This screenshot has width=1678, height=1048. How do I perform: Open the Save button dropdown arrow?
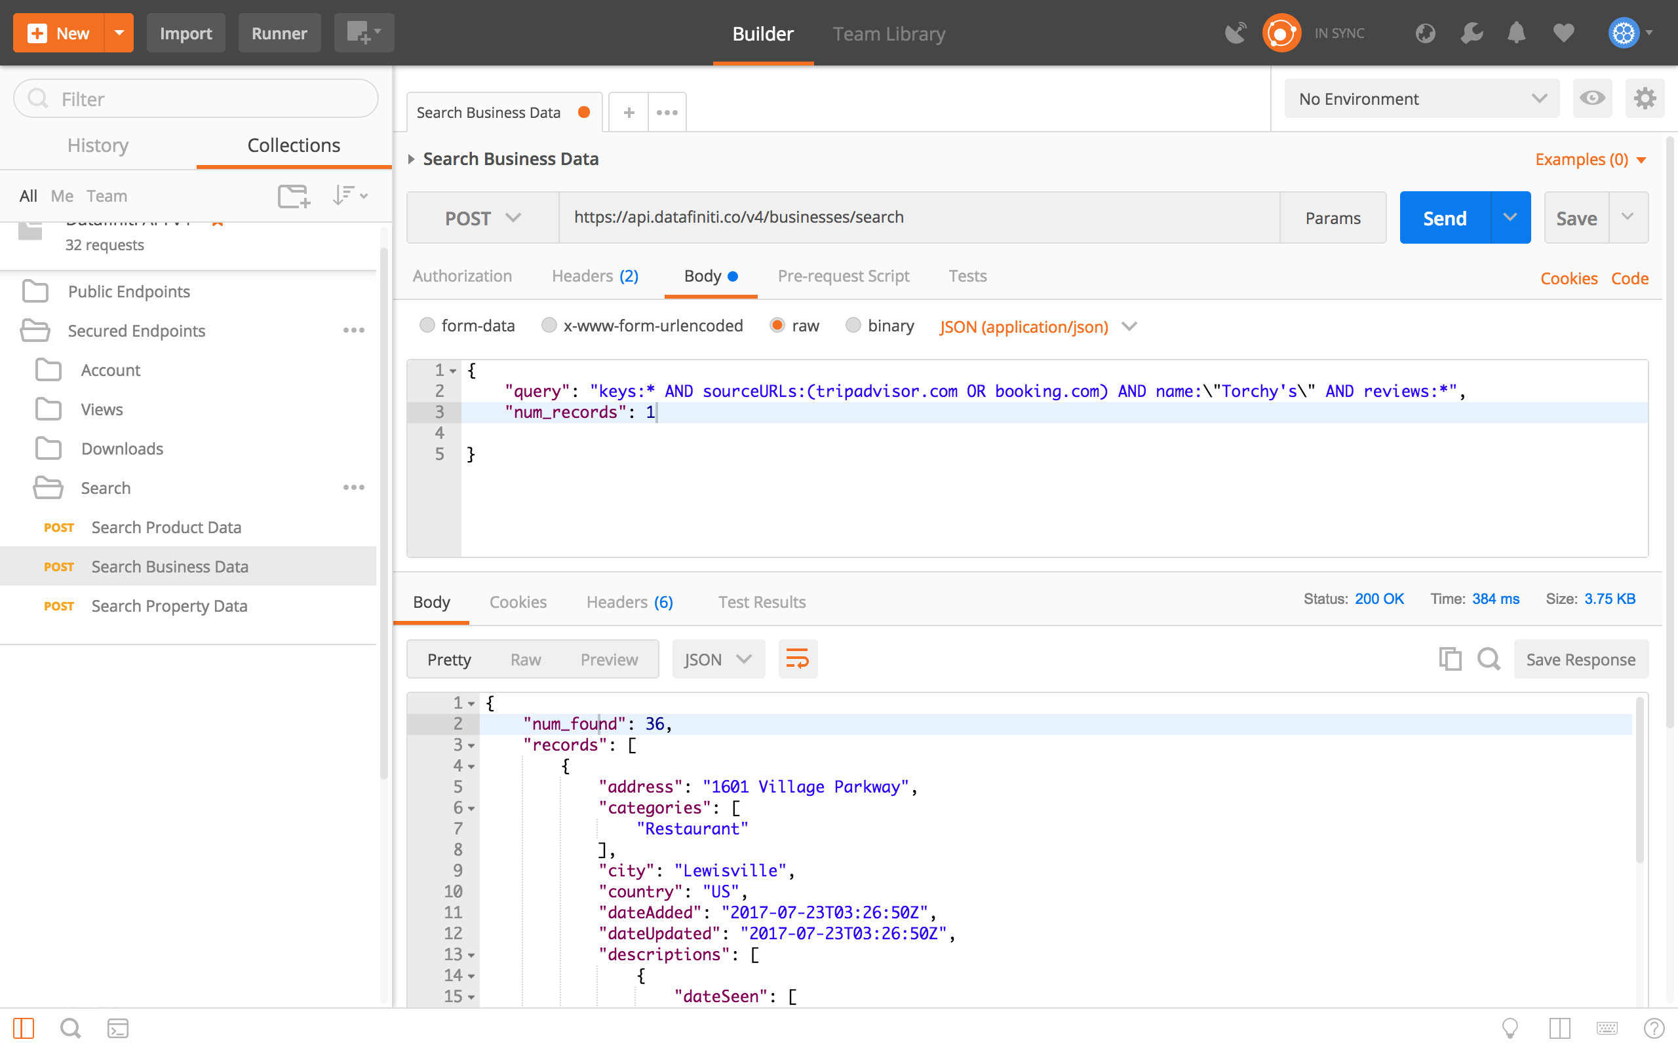point(1628,217)
